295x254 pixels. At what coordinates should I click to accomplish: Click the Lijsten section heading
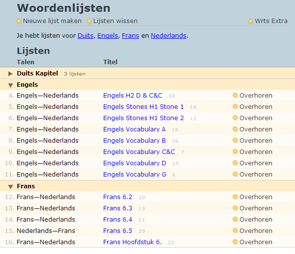tap(33, 51)
